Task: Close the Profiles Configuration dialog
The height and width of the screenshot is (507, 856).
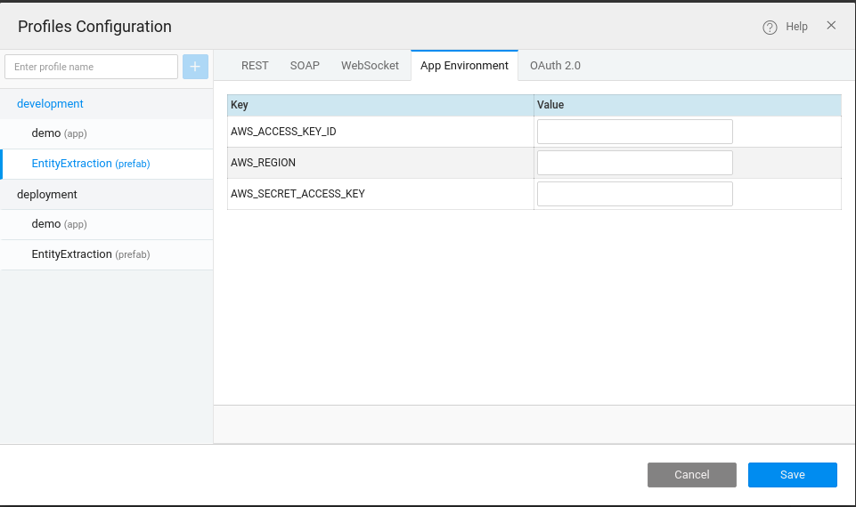Action: tap(831, 26)
